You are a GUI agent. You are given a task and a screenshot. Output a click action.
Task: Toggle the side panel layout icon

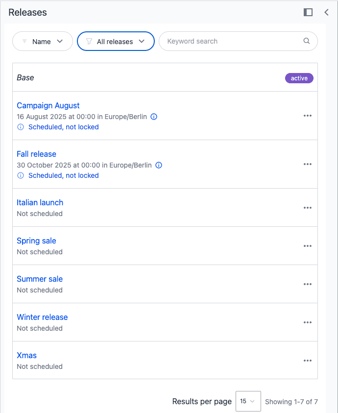(x=308, y=12)
